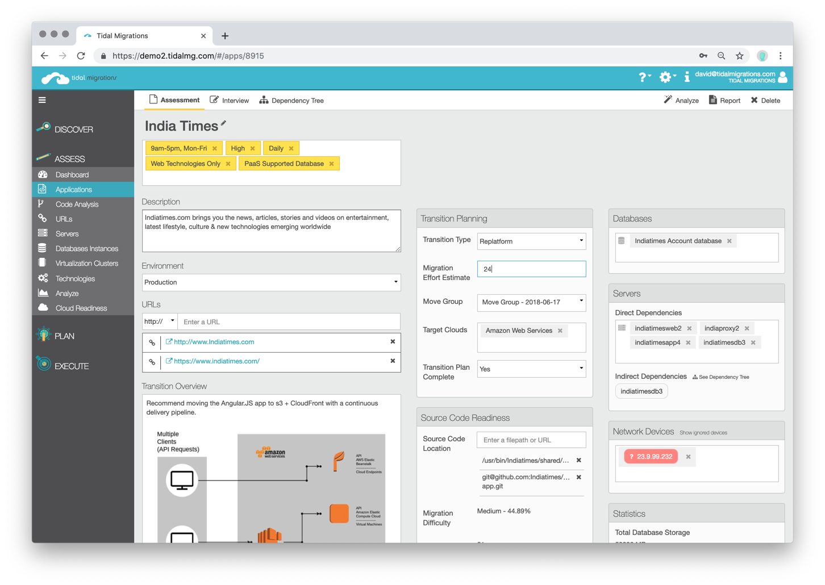Click the pencil icon beside India Times
The width and height of the screenshot is (825, 585).
[223, 123]
